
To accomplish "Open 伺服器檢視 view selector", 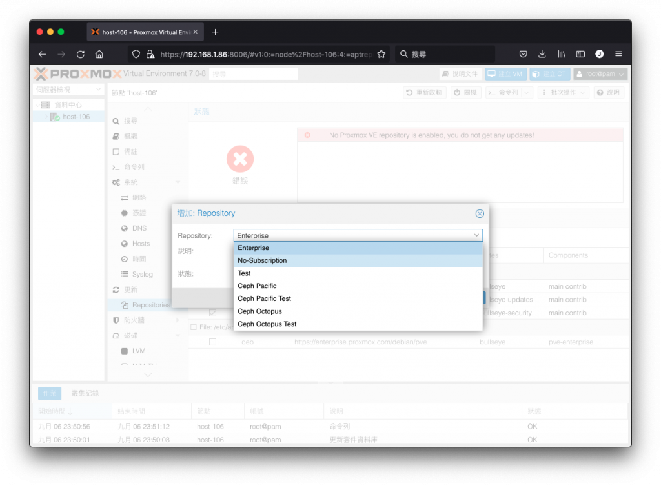I will click(x=68, y=90).
